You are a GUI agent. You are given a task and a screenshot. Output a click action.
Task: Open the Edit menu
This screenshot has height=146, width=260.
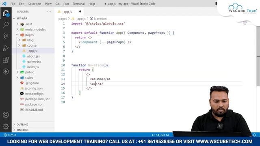22,4
